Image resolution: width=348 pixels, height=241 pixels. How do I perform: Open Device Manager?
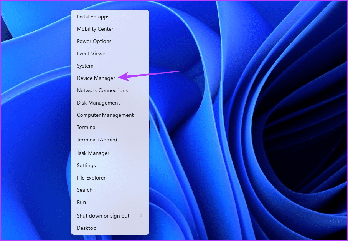[x=96, y=78]
